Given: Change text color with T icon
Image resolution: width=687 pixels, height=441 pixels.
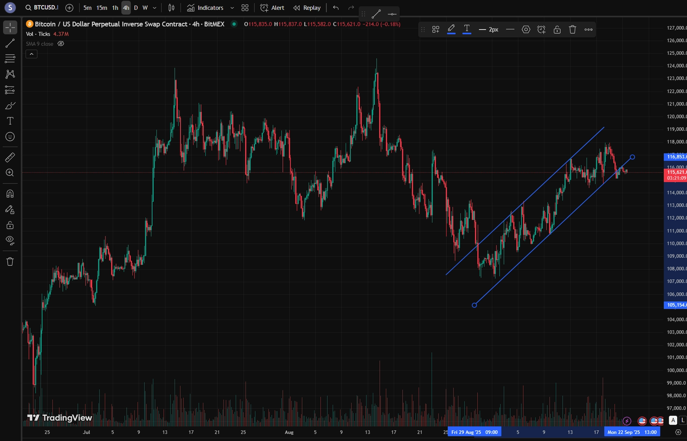Looking at the screenshot, I should (x=467, y=29).
